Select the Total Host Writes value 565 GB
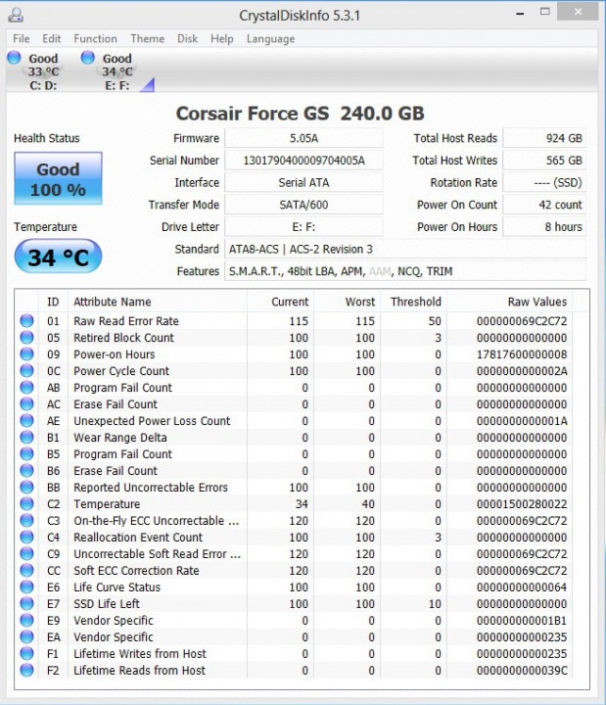Image resolution: width=606 pixels, height=705 pixels. (544, 161)
